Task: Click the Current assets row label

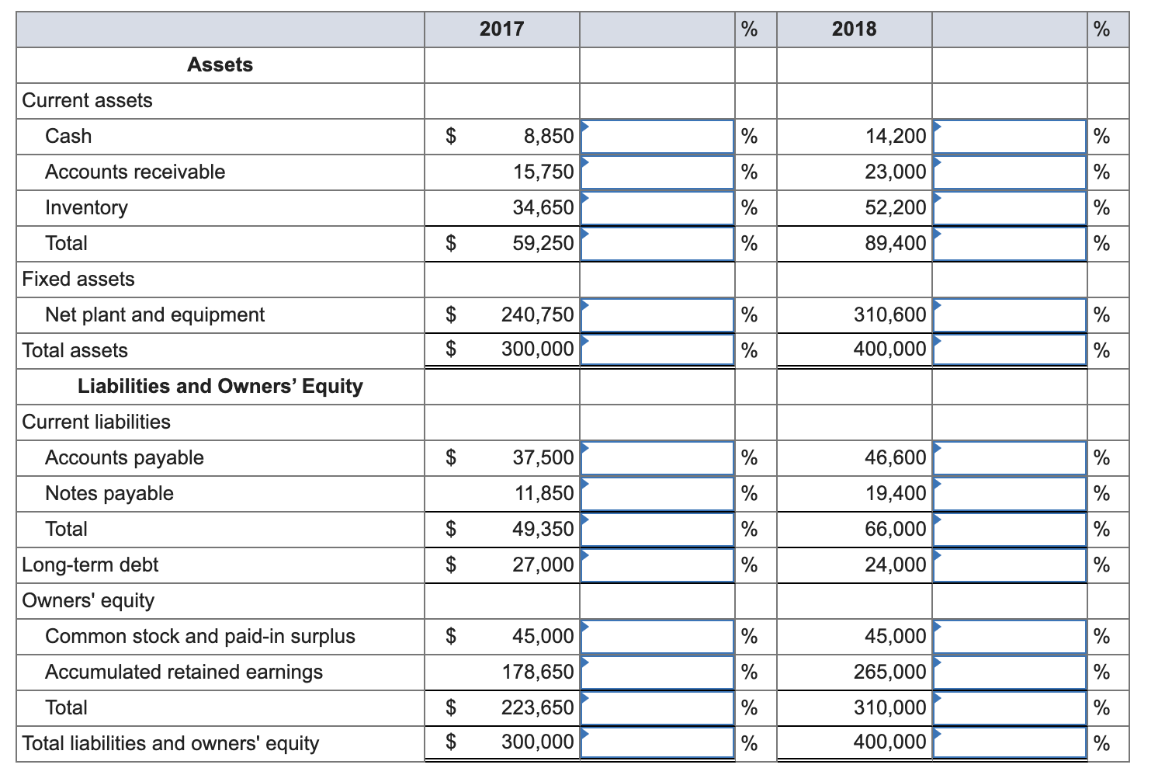Action: 88,100
